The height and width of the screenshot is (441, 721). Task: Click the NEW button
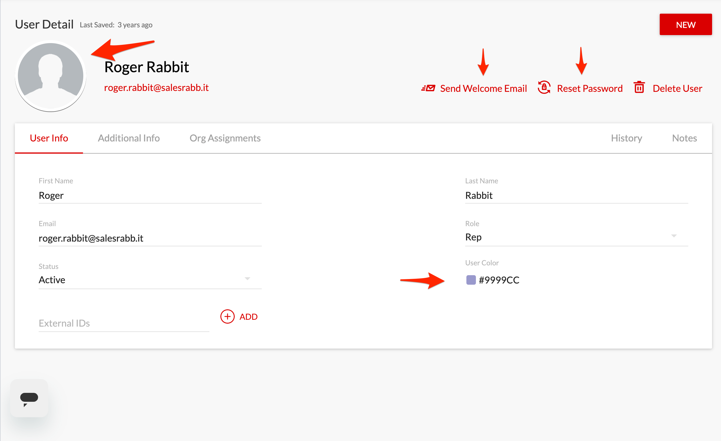point(686,24)
